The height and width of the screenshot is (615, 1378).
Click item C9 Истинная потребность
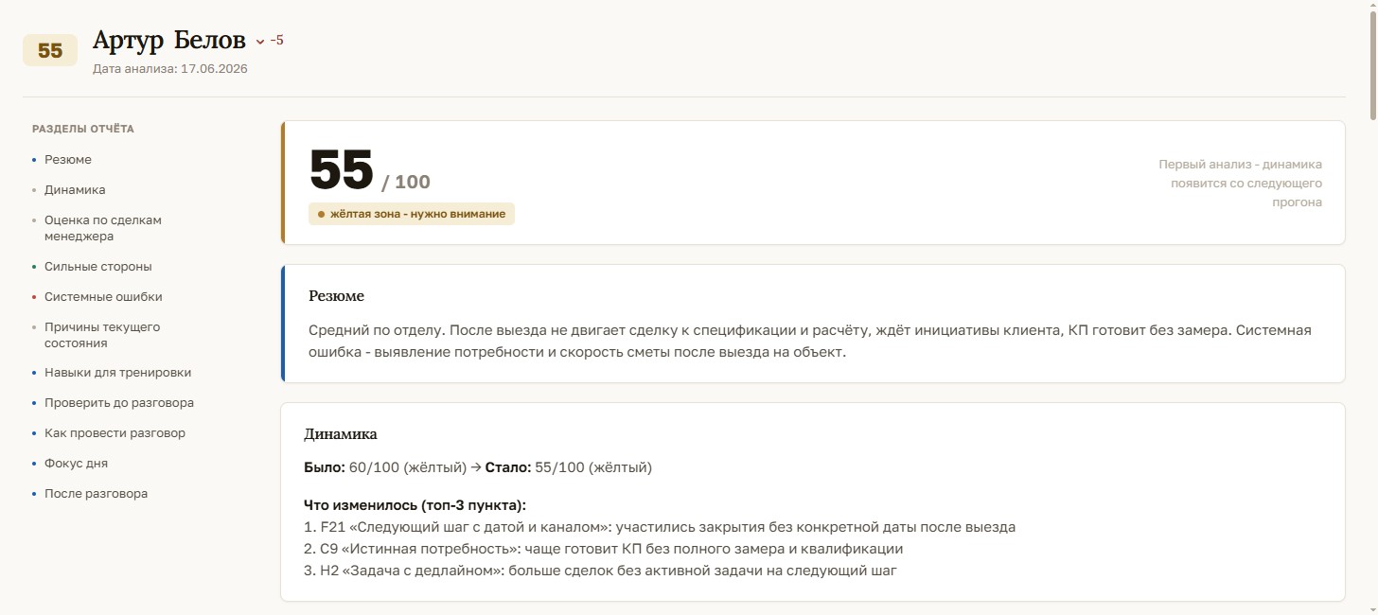click(x=604, y=549)
